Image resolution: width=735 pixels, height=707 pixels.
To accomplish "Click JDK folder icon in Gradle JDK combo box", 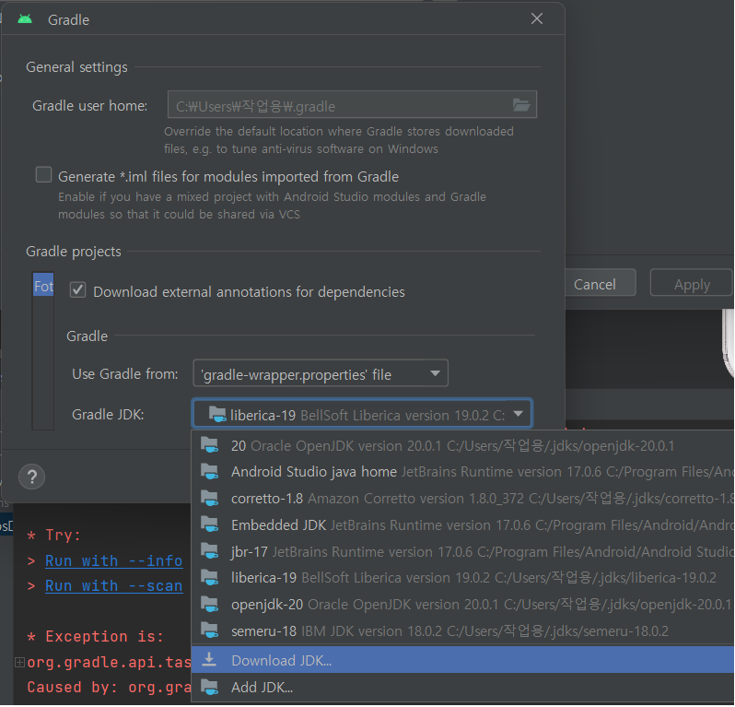I will coord(217,414).
